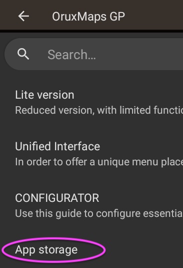Select the 'Use this guide to configure' description
The width and height of the screenshot is (183, 268).
click(99, 213)
